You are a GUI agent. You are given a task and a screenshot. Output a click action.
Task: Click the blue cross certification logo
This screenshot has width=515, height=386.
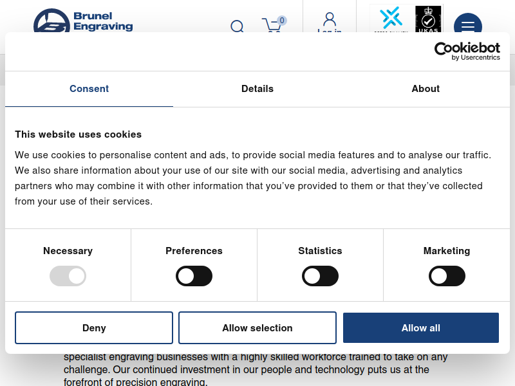point(391,19)
